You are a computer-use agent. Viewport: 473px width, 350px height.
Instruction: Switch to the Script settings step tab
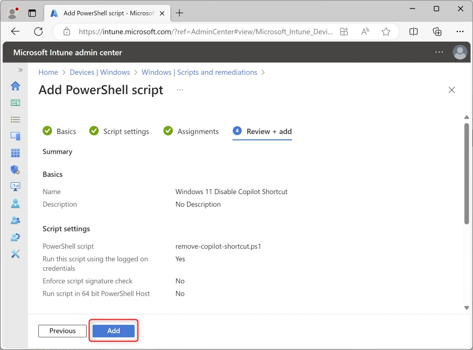[119, 131]
